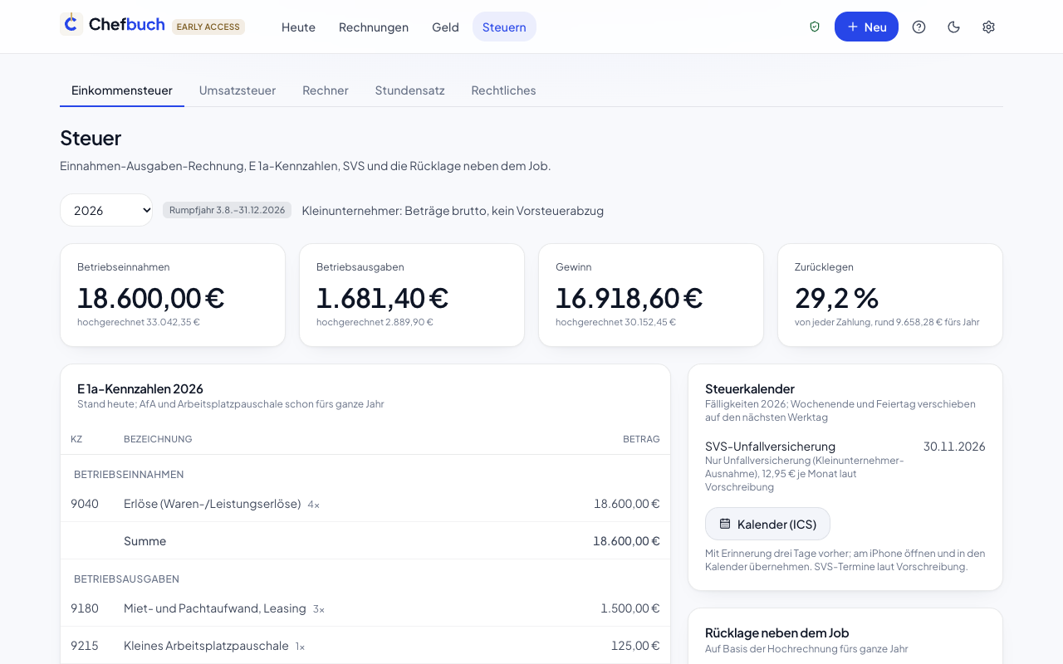
Task: Click the 9040 Erlöse row
Action: coord(365,503)
